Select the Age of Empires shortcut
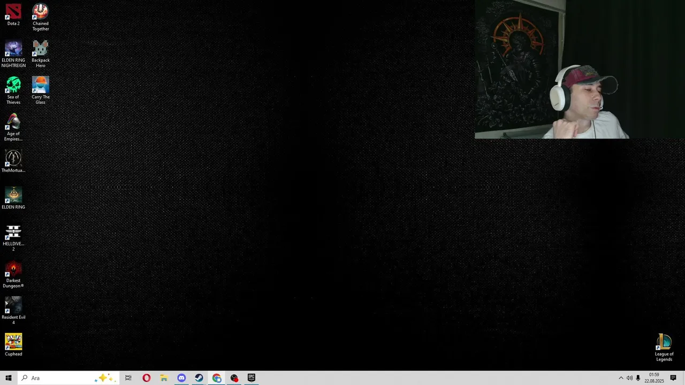685x385 pixels. coord(13,128)
